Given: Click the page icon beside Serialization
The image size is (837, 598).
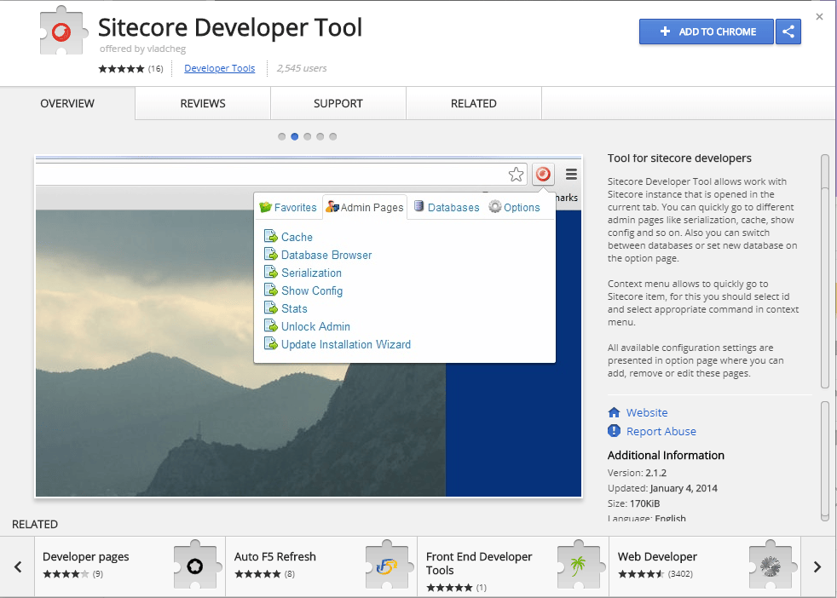Looking at the screenshot, I should (x=271, y=272).
